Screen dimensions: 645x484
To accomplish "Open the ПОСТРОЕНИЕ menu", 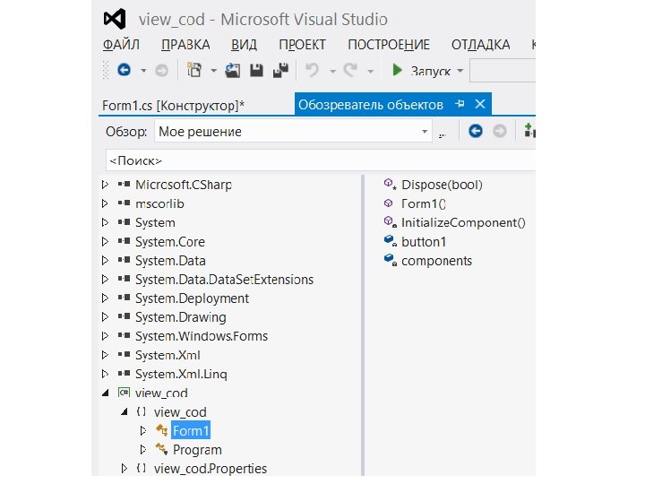I will click(x=389, y=45).
